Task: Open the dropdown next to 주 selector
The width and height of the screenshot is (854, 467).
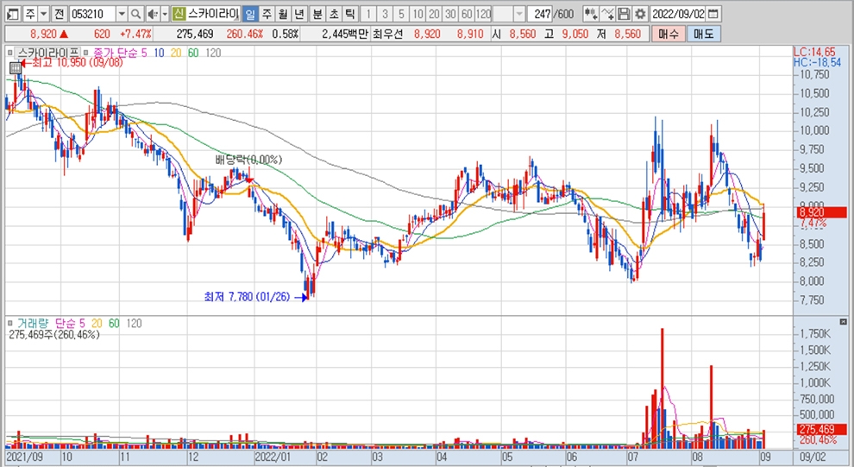Action: click(x=43, y=14)
